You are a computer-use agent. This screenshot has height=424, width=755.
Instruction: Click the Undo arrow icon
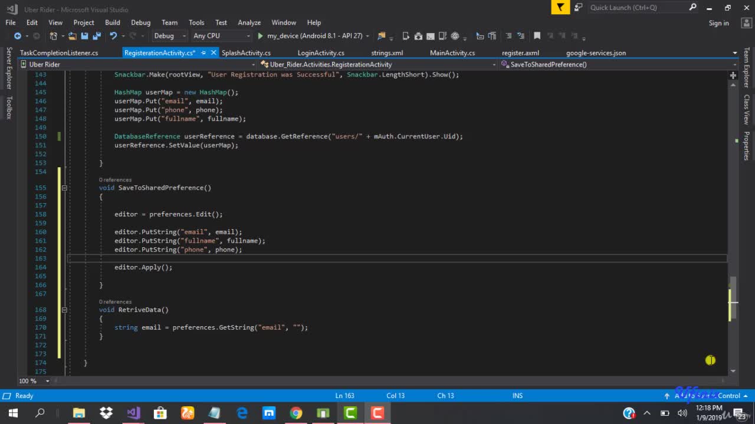113,36
